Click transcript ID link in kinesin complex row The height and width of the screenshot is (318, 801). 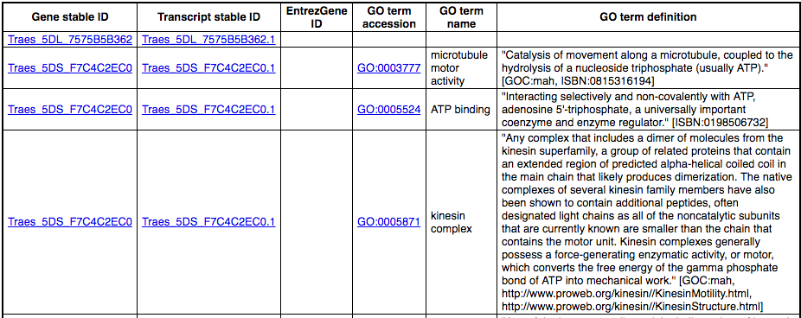[208, 221]
